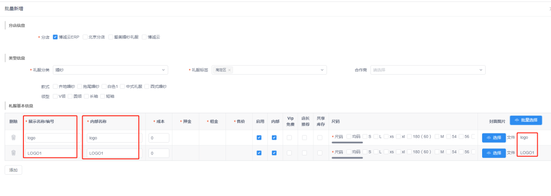Image resolution: width=551 pixels, height=196 pixels.
Task: Click the 添加 button
Action: (13, 170)
